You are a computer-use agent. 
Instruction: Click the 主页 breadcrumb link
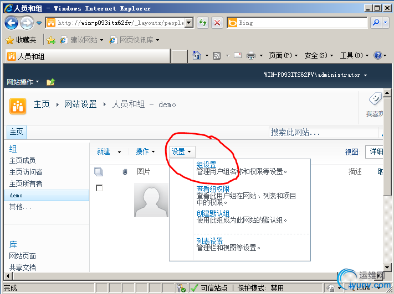(x=42, y=104)
